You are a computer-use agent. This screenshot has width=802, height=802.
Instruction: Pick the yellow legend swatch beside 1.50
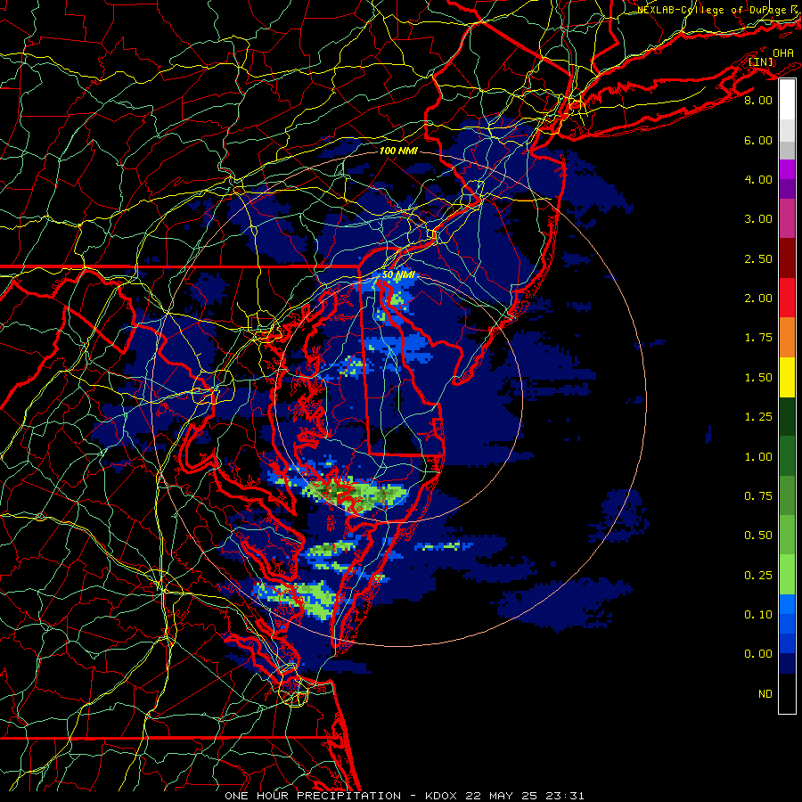click(x=787, y=377)
